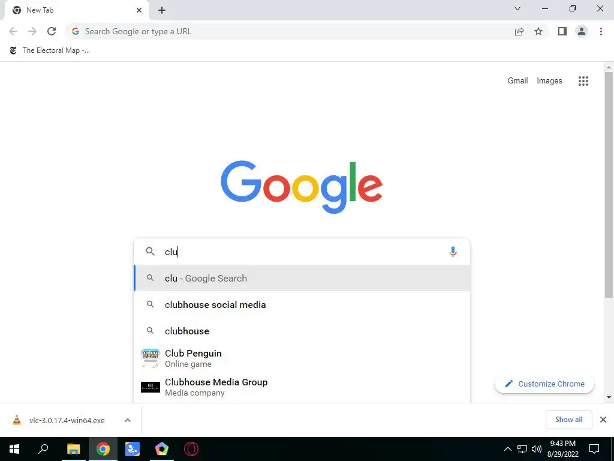The width and height of the screenshot is (614, 461).
Task: Open the Opera browser taskbar icon
Action: 191,449
